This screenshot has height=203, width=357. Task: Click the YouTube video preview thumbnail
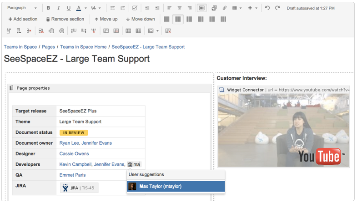click(x=283, y=130)
